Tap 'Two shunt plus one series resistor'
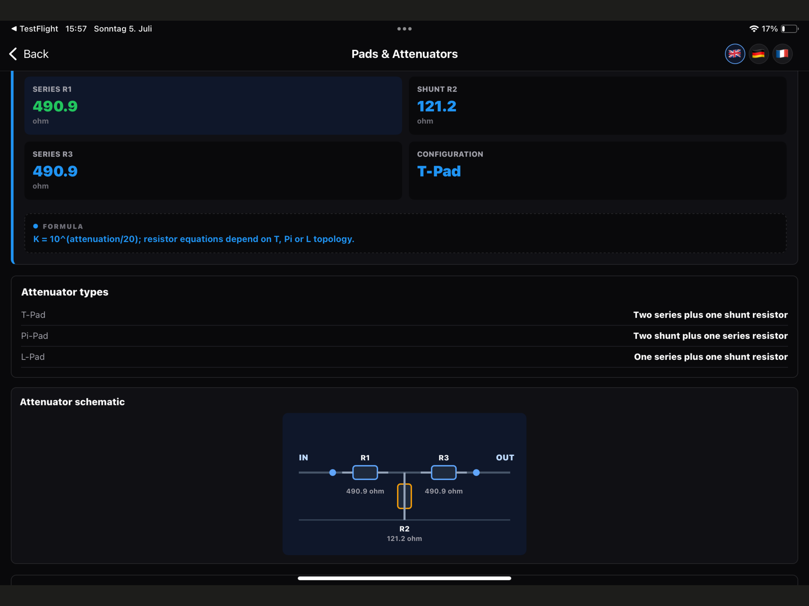This screenshot has height=606, width=809. (x=710, y=336)
